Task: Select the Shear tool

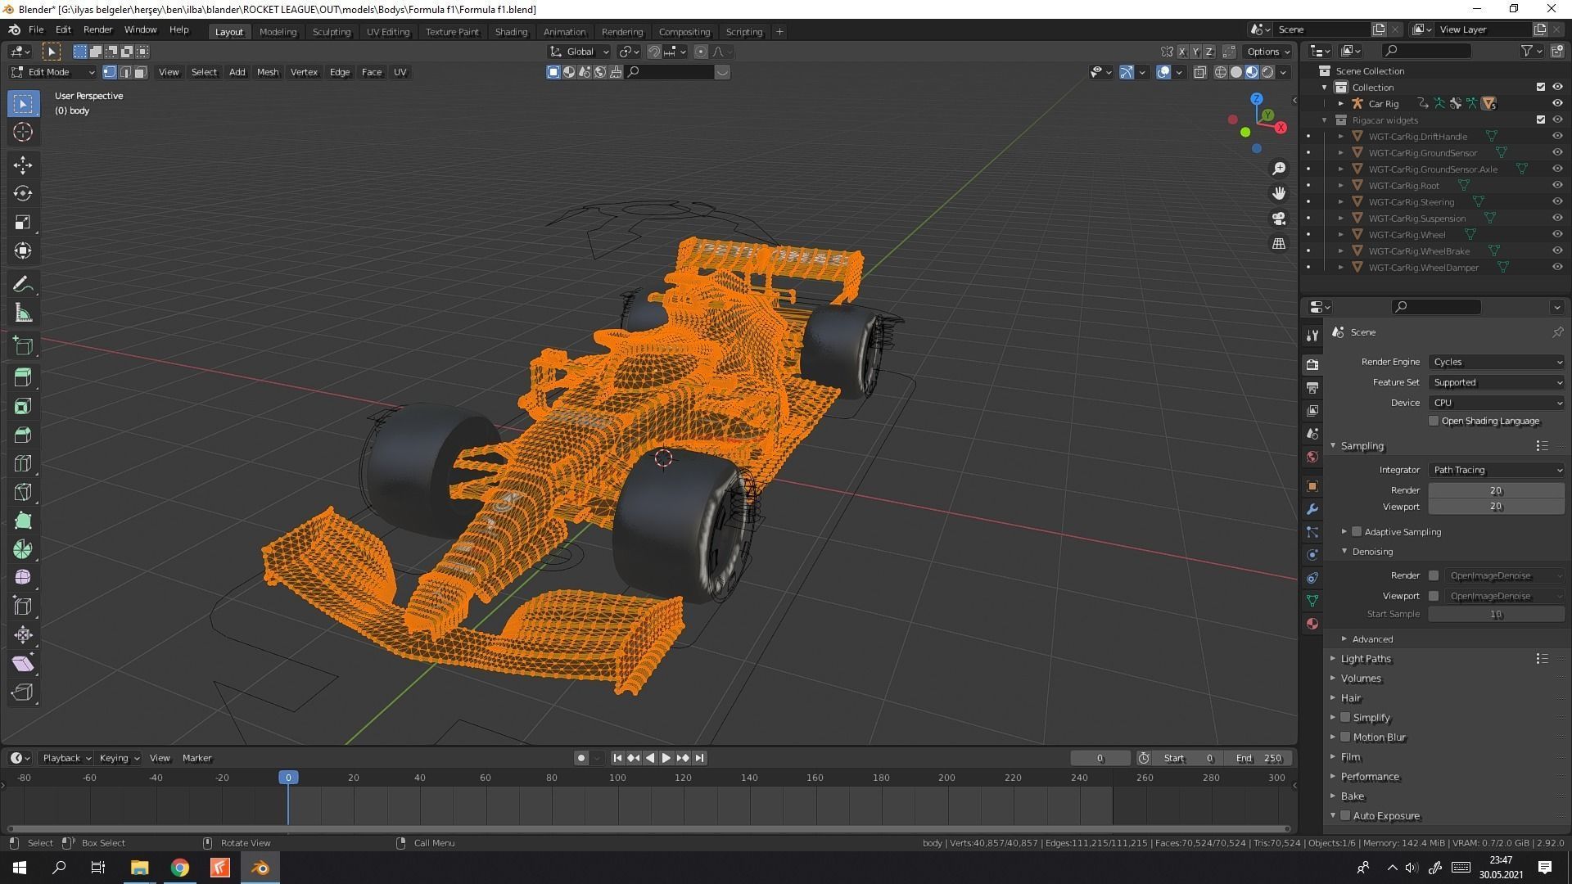Action: pyautogui.click(x=23, y=664)
